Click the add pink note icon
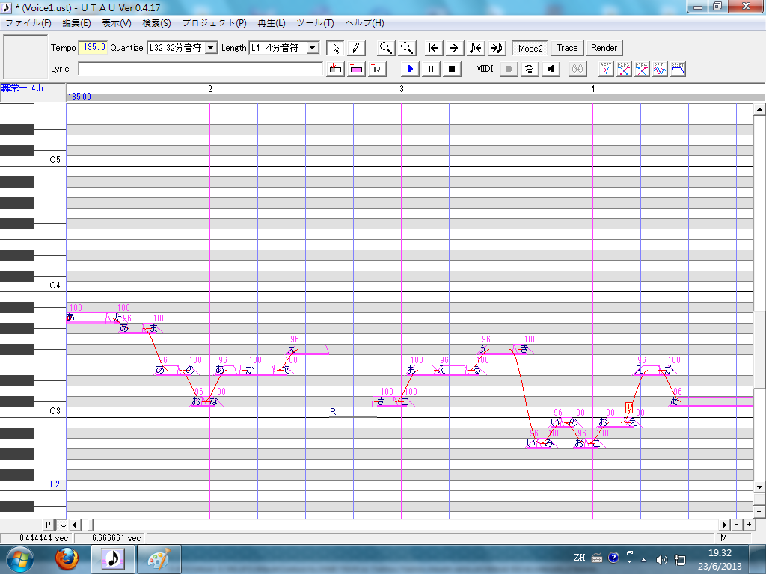This screenshot has width=766, height=574. coord(356,69)
